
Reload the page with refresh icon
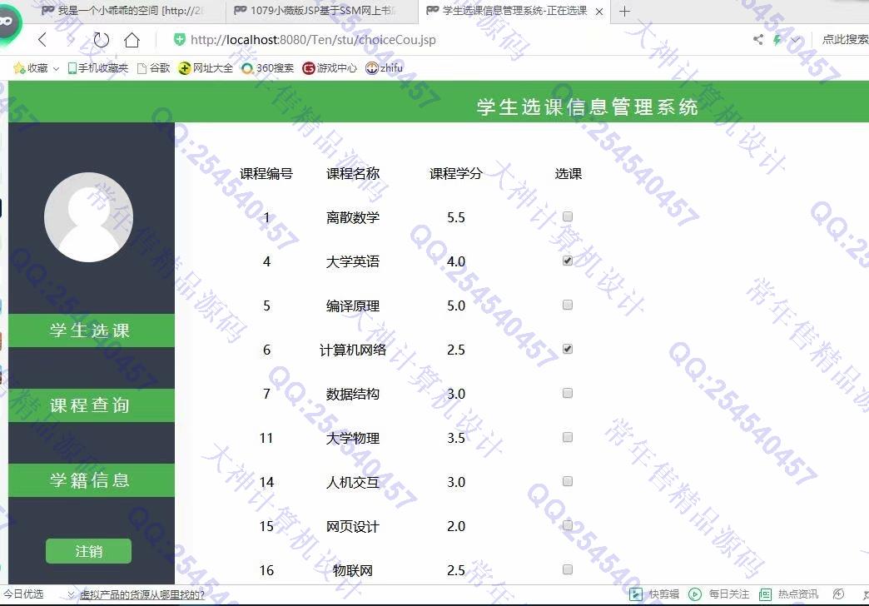(101, 39)
